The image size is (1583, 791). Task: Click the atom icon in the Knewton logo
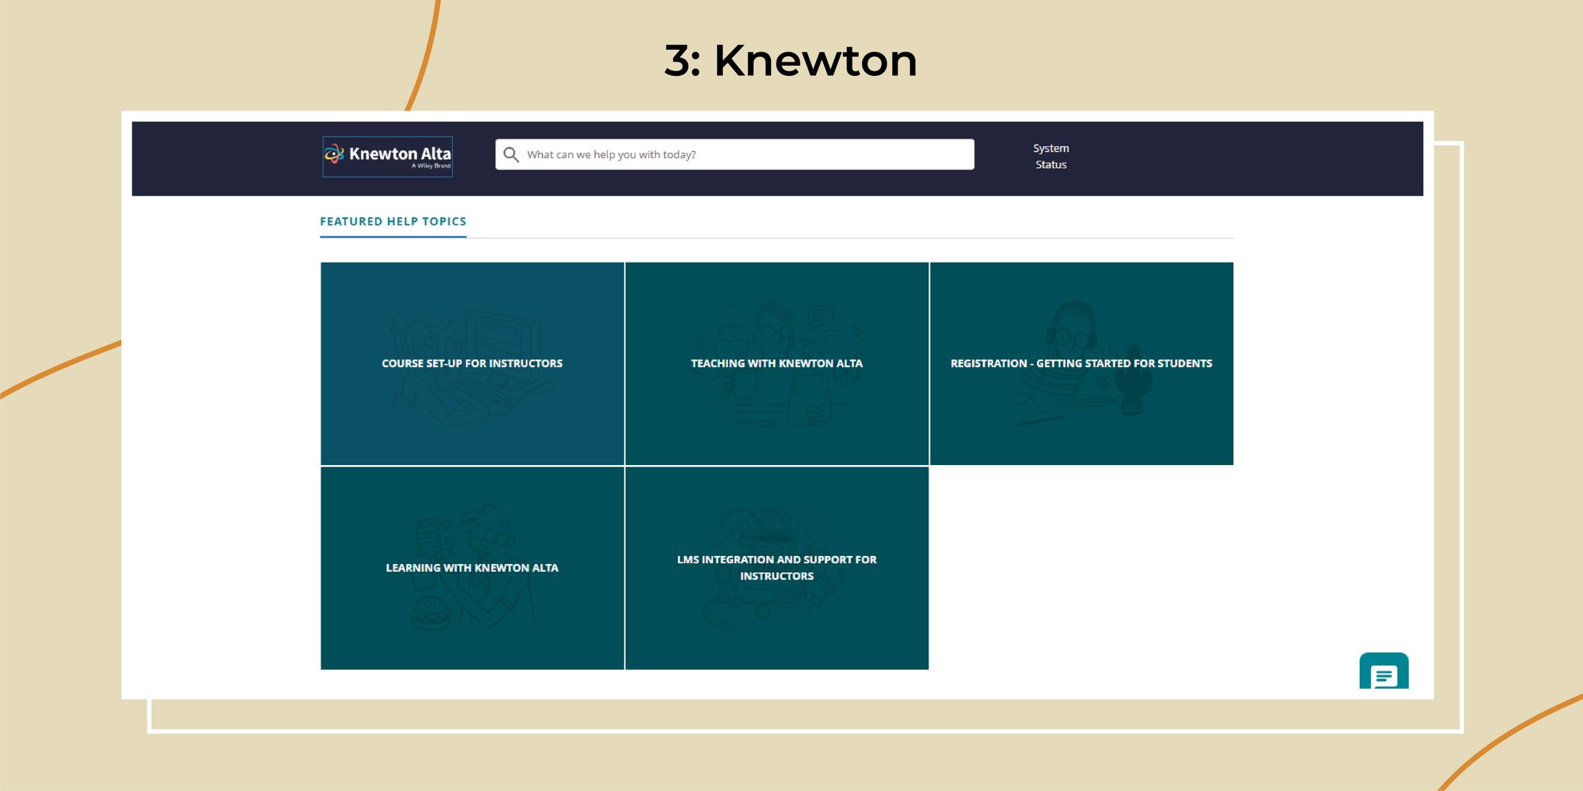pyautogui.click(x=336, y=153)
